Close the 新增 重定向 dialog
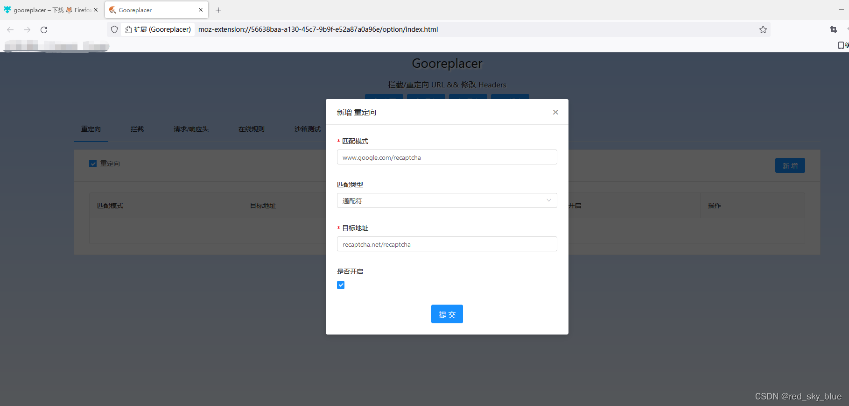 point(555,112)
